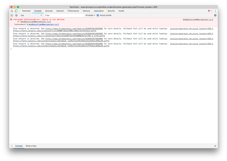This screenshot has width=227, height=161.
Task: Open the Network tab
Action: coord(60,11)
